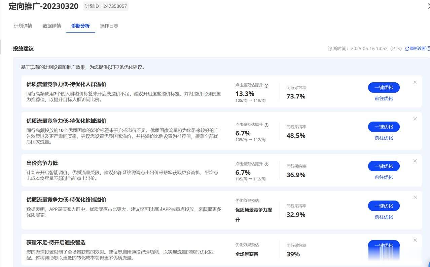Click the diagnosis time 2025-05-16 14:52
Image resolution: width=430 pixels, height=267 pixels.
(369, 48)
